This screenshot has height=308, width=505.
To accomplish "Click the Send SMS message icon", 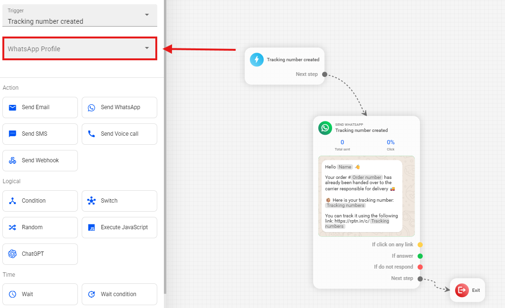I will 13,134.
